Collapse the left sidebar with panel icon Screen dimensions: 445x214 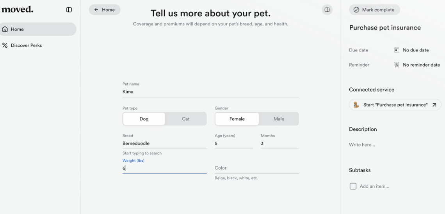point(69,10)
